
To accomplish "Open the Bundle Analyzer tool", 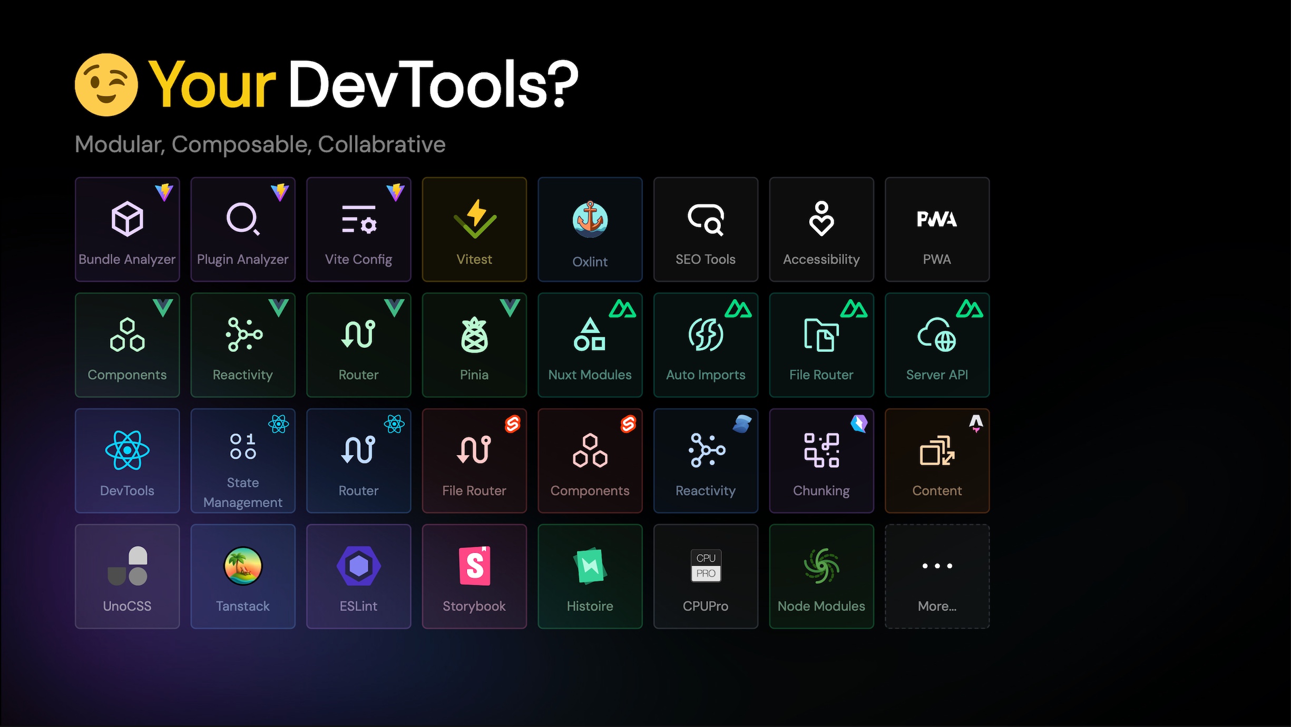I will pos(127,229).
